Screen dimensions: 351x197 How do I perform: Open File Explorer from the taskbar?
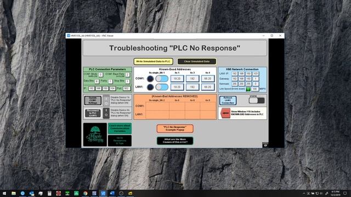click(14, 193)
